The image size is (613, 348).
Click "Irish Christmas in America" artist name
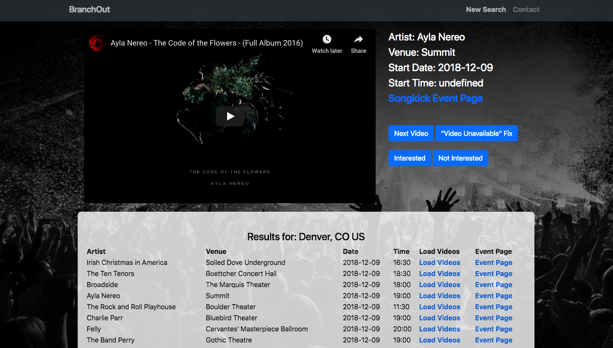coord(127,262)
